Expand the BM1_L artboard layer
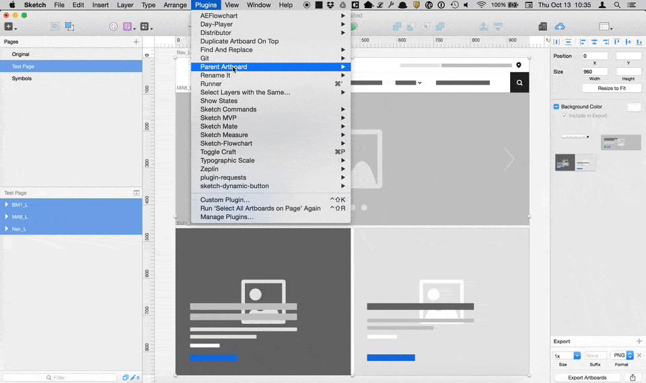This screenshot has width=646, height=383. pos(7,204)
